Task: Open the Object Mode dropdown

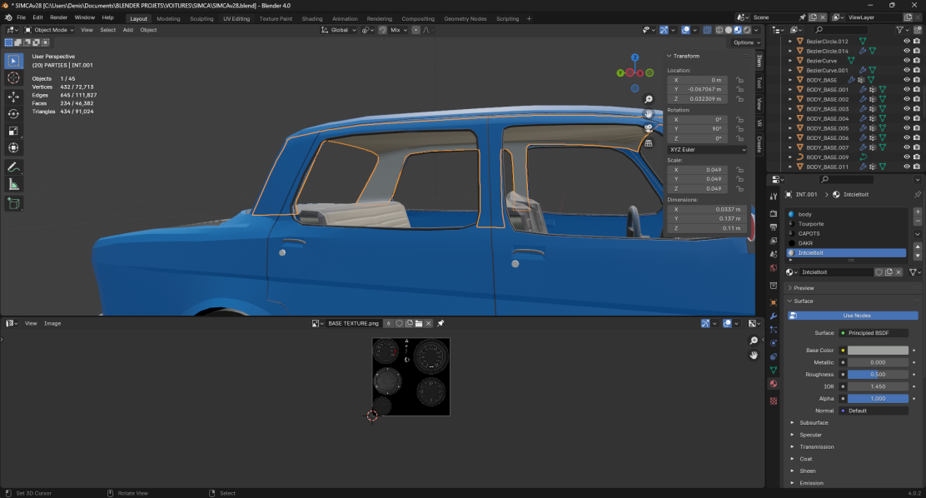Action: point(50,30)
